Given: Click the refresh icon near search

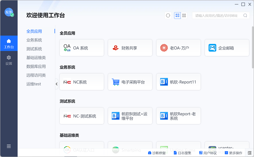Looking at the screenshot, I should pyautogui.click(x=168, y=15).
